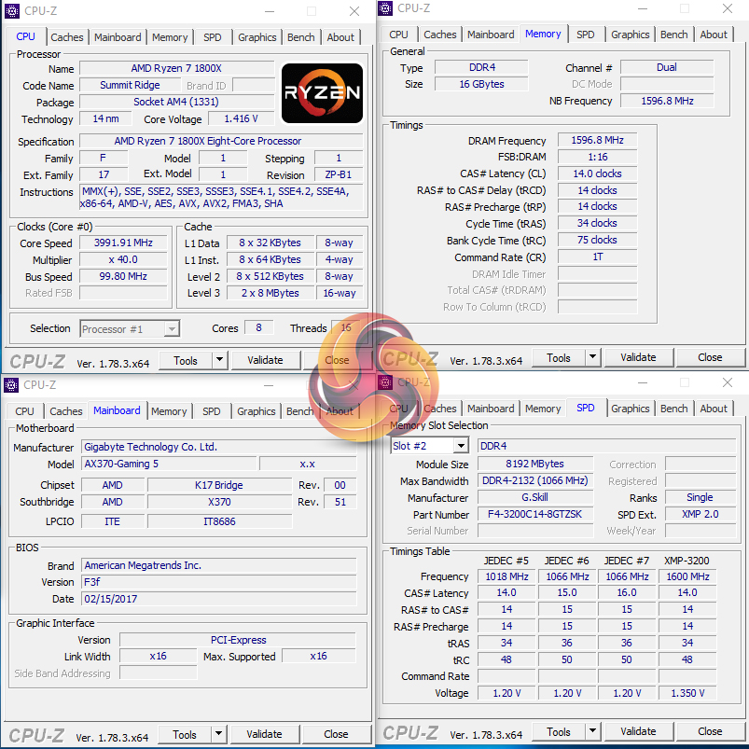Click the AX370-Gaming 5 model field
The height and width of the screenshot is (749, 749).
pyautogui.click(x=170, y=464)
